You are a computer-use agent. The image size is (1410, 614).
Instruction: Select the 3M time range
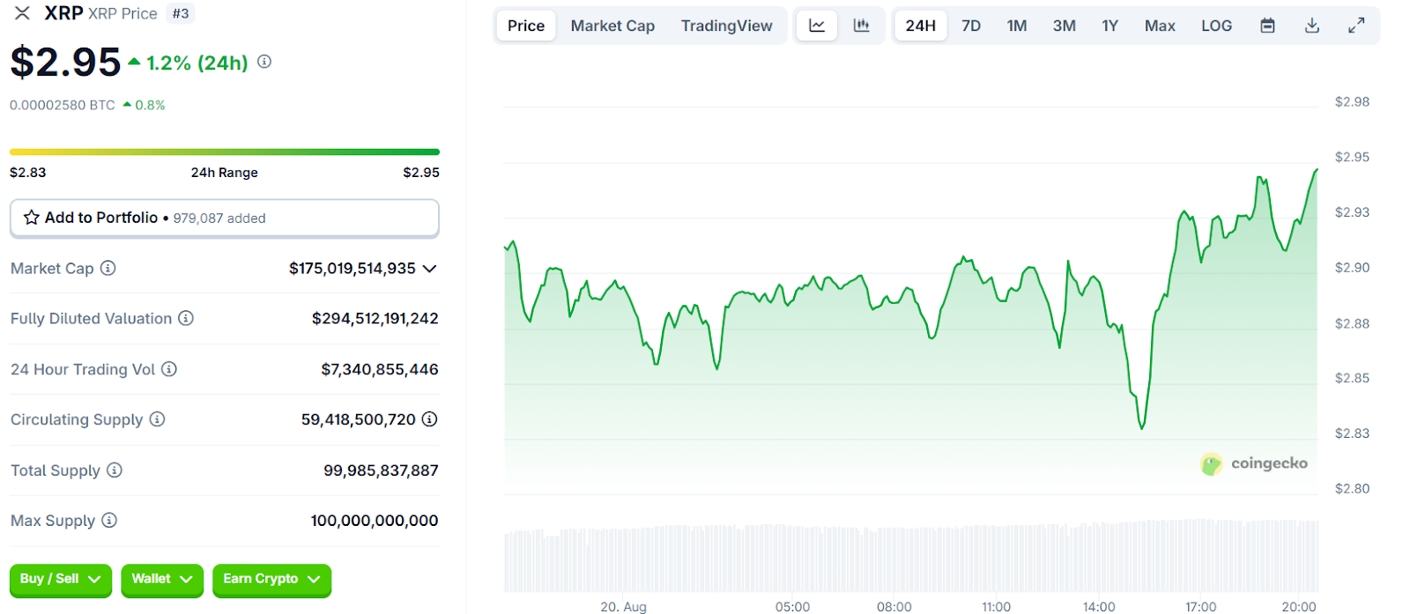pyautogui.click(x=1065, y=26)
